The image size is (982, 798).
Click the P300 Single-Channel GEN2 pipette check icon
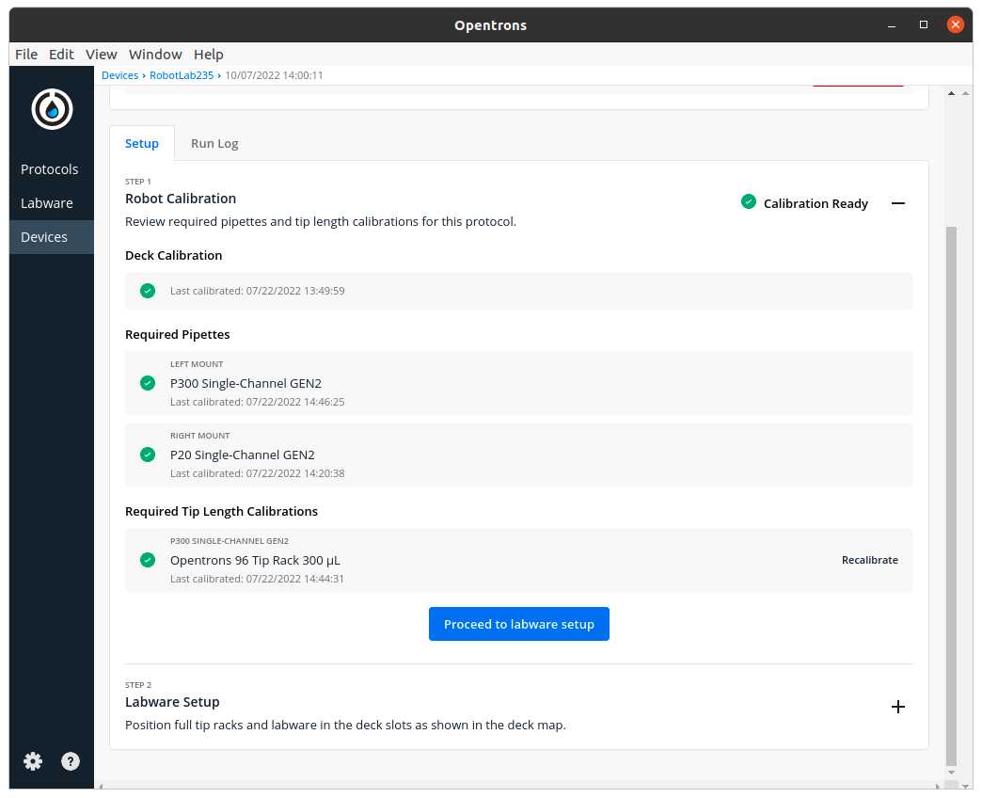tap(148, 383)
